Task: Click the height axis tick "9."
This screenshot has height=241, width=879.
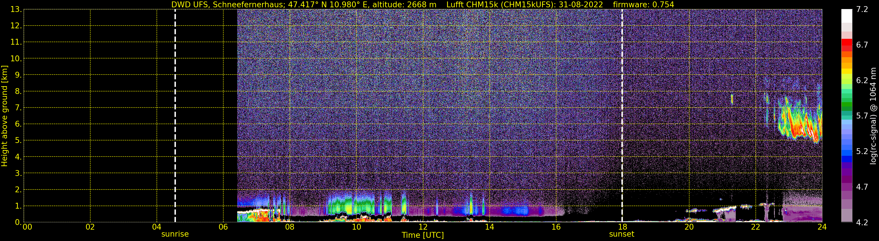Action: [18, 75]
